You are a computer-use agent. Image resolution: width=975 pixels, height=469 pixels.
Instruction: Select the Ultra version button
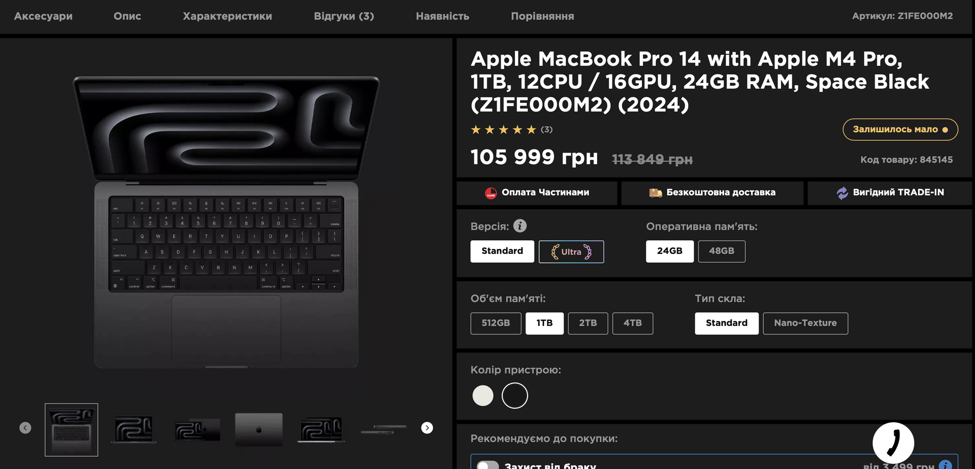pyautogui.click(x=571, y=251)
